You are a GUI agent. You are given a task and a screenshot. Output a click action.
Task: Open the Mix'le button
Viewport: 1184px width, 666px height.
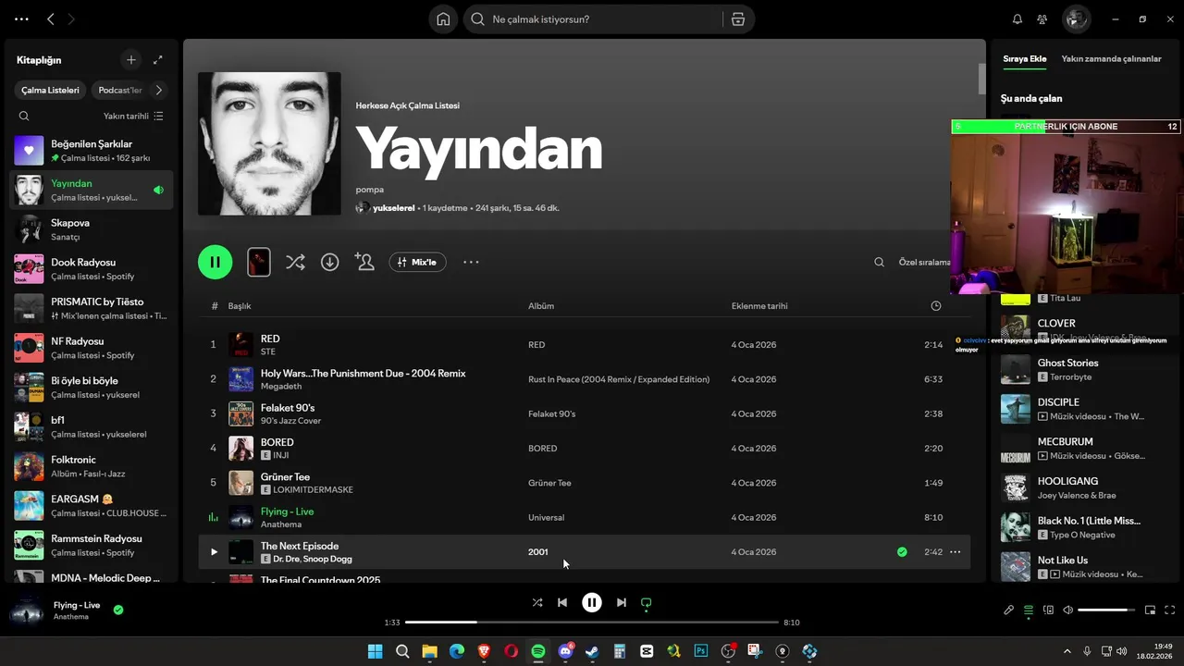pos(418,262)
